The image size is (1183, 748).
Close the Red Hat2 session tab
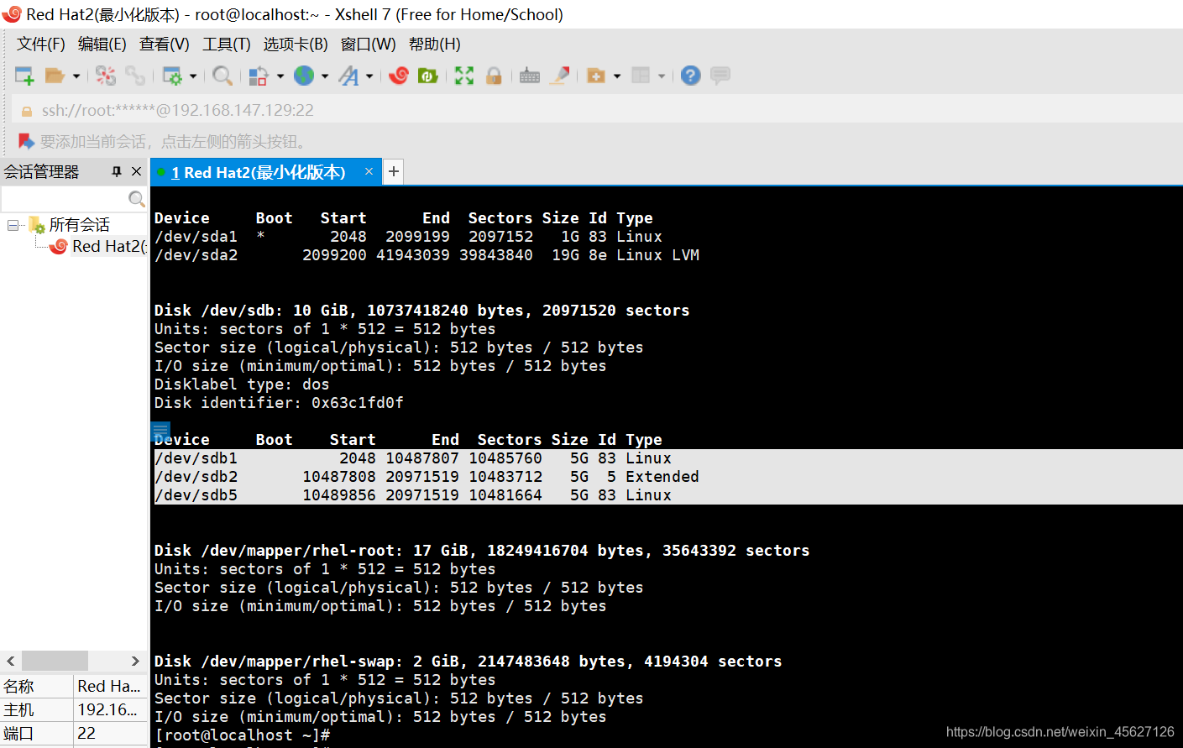pos(369,171)
